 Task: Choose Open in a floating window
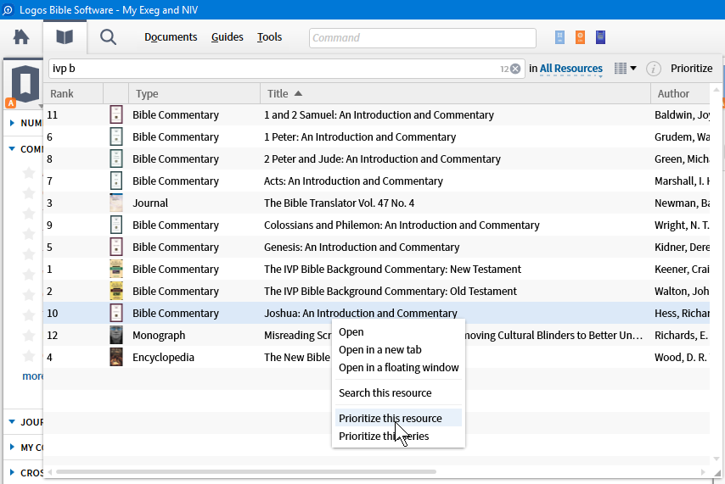(x=398, y=368)
